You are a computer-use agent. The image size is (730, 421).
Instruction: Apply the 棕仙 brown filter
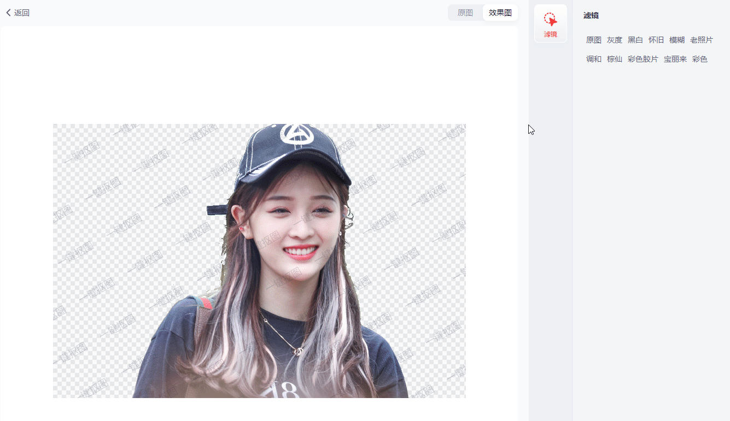tap(615, 59)
